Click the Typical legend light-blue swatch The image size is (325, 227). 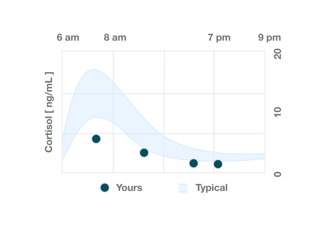pyautogui.click(x=183, y=188)
